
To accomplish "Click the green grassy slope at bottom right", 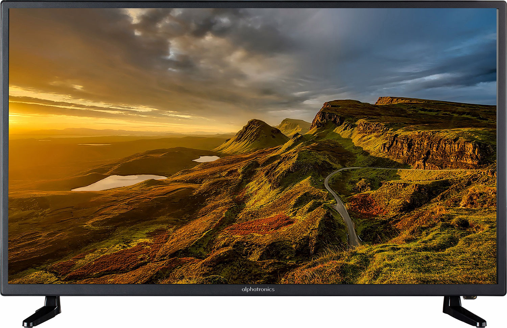I will (x=439, y=257).
